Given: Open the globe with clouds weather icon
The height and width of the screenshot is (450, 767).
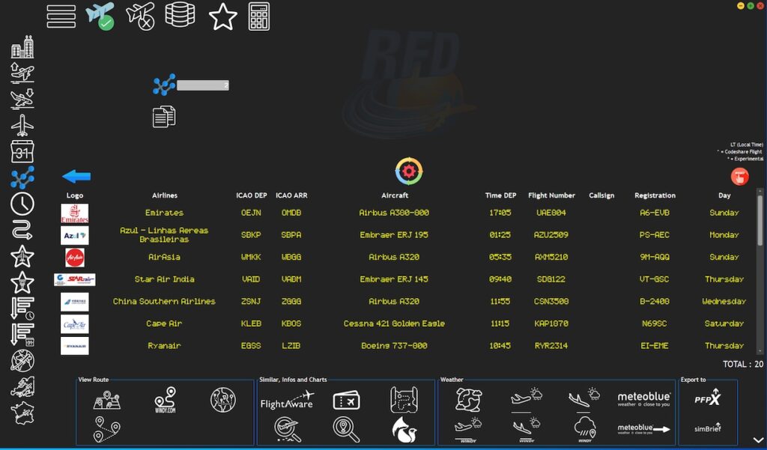Looking at the screenshot, I should coord(469,399).
